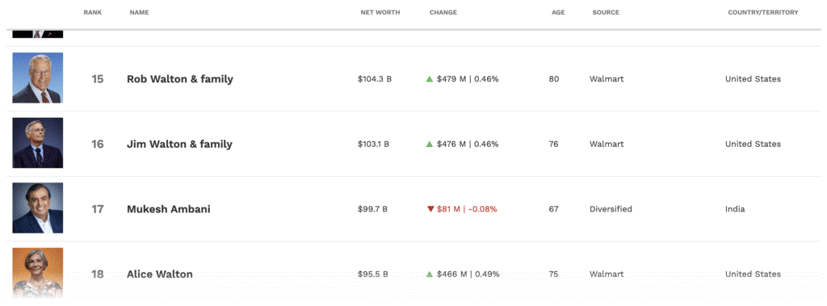Open the Mukesh Ambani profile link

tap(168, 209)
